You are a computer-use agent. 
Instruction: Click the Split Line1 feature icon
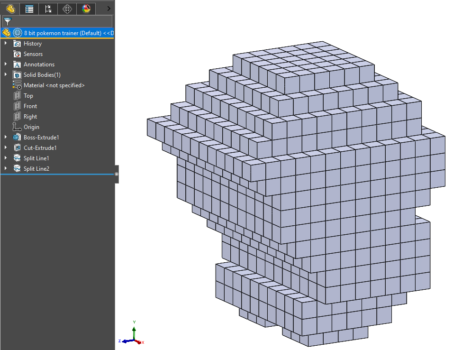tap(17, 158)
